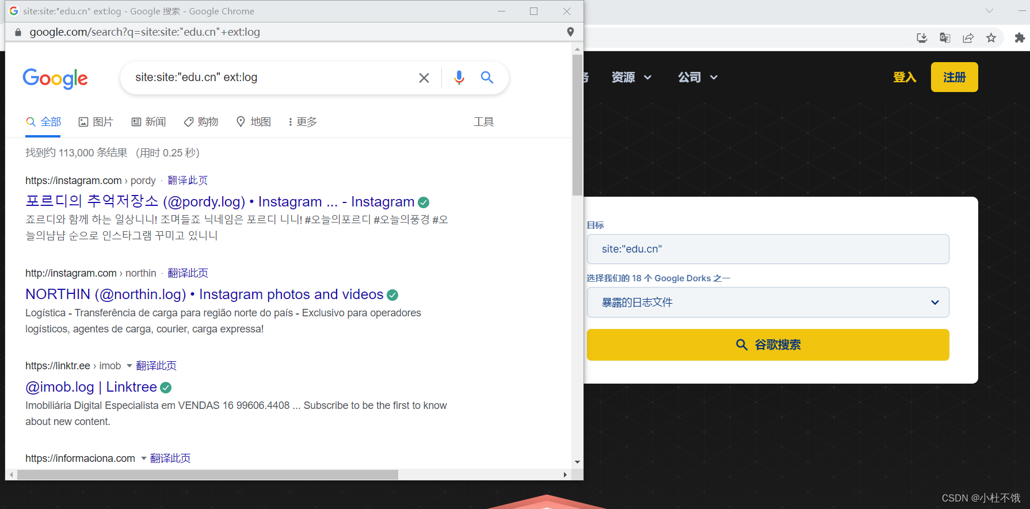1030x509 pixels.
Task: Switch to the 图片 results tab
Action: tap(96, 122)
